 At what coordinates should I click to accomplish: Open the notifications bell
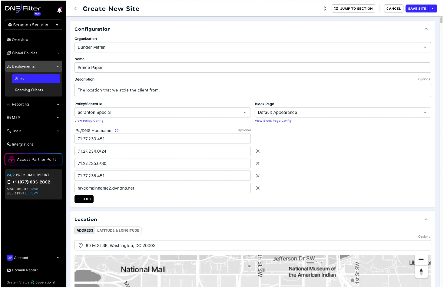[x=60, y=10]
